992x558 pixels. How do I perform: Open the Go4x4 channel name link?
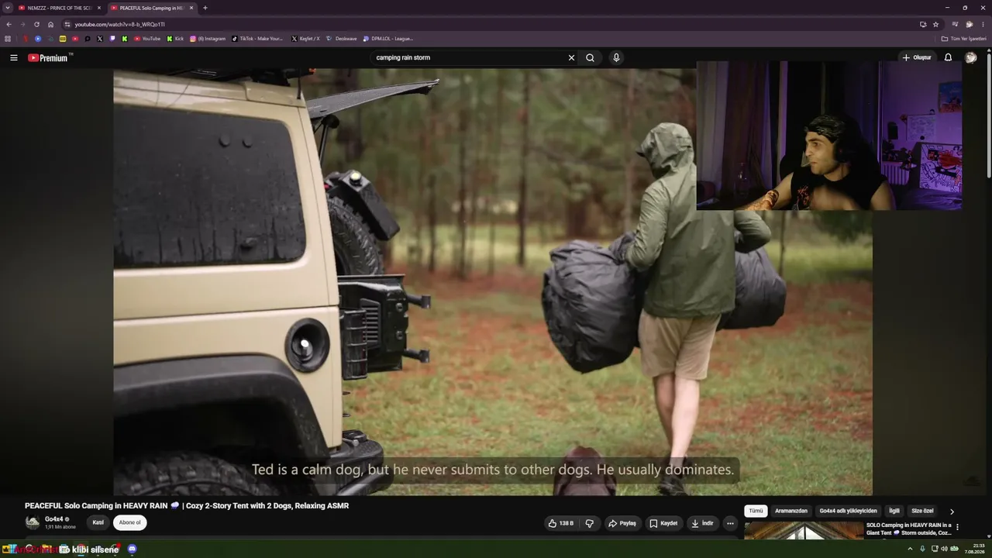tap(53, 519)
